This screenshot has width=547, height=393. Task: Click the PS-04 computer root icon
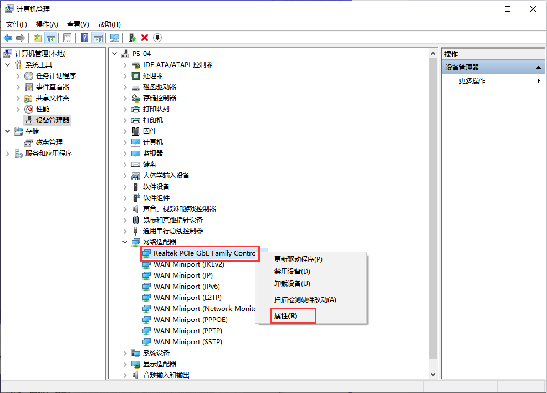125,54
